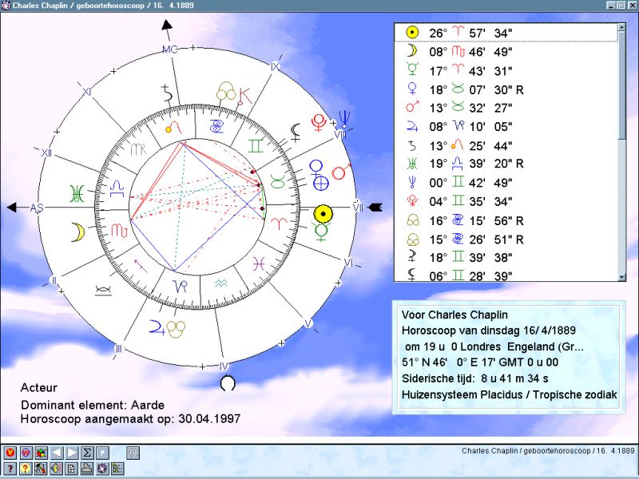Open help with the dark question mark
Image resolution: width=639 pixels, height=479 pixels.
click(x=10, y=469)
